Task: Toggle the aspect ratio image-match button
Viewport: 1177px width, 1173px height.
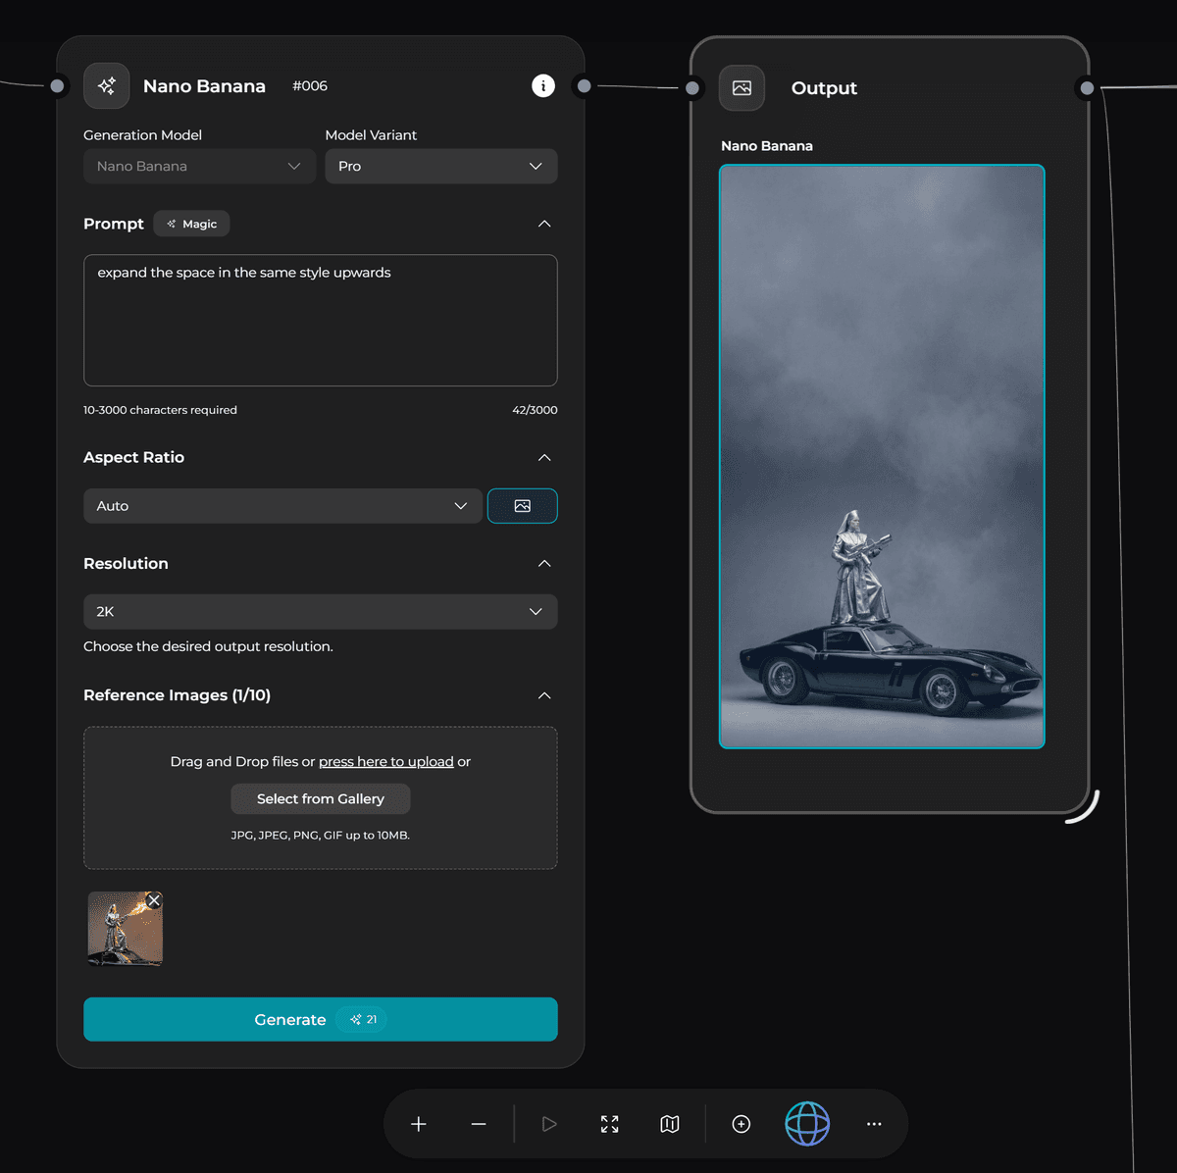Action: coord(522,506)
